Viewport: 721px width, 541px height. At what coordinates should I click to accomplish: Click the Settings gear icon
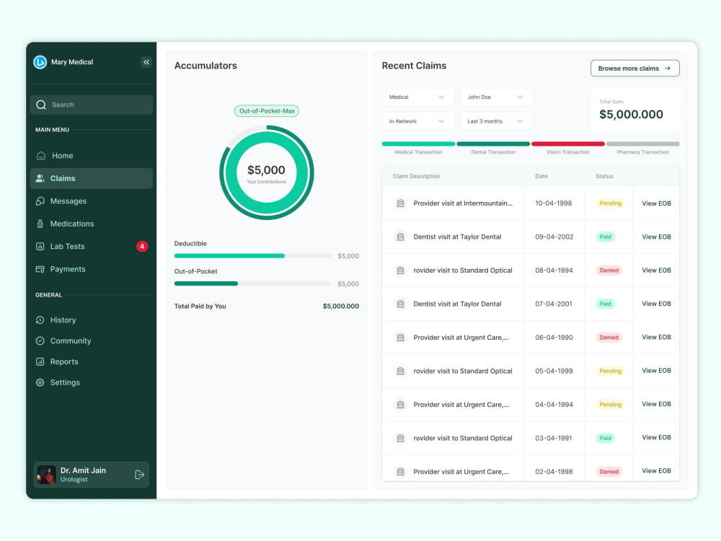[40, 382]
